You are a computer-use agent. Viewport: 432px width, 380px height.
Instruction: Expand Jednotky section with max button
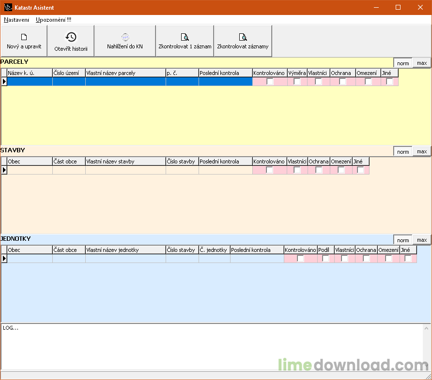[x=422, y=240]
